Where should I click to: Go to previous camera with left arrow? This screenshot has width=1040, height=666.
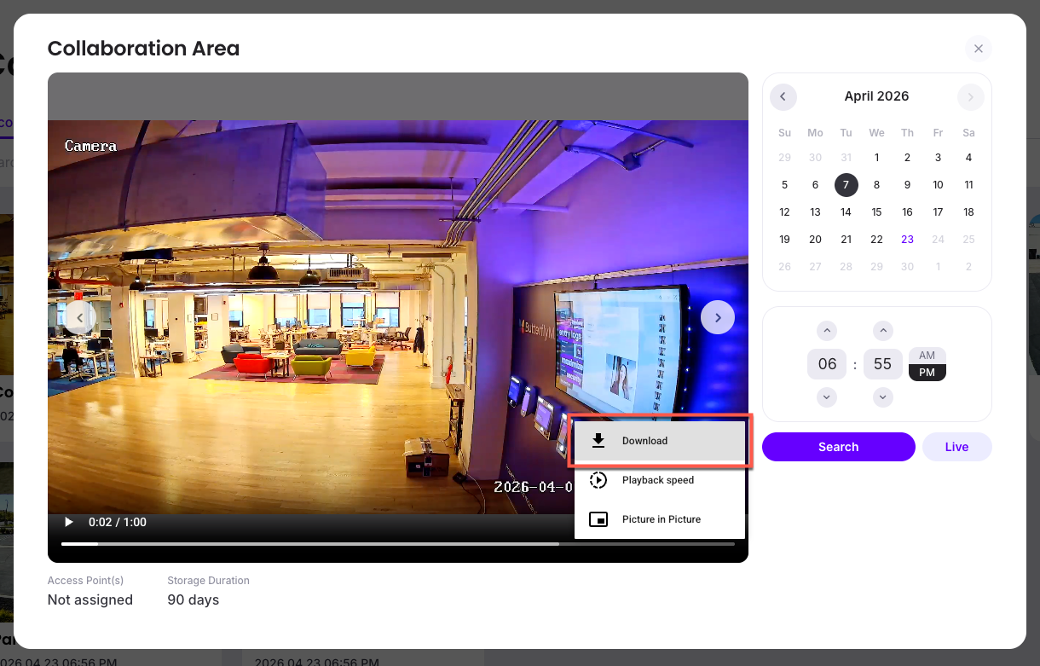coord(79,317)
